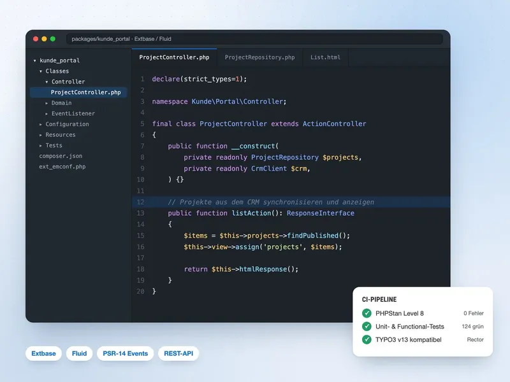Switch to the List.html tab

pyautogui.click(x=325, y=57)
